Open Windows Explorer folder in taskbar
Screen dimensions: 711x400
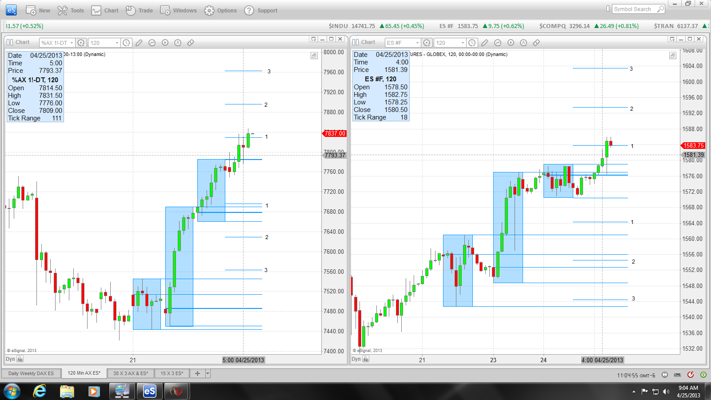tap(67, 392)
